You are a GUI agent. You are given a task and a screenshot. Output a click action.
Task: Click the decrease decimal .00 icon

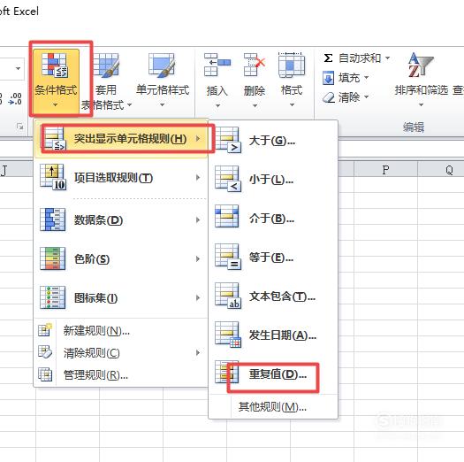coord(15,98)
